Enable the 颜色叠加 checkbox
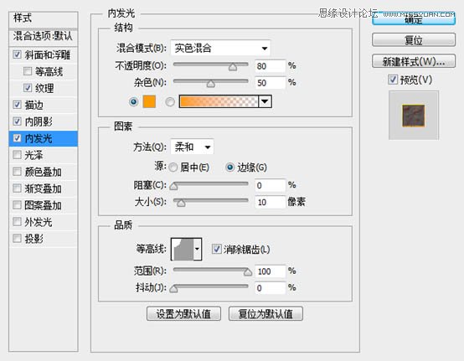 pyautogui.click(x=17, y=172)
